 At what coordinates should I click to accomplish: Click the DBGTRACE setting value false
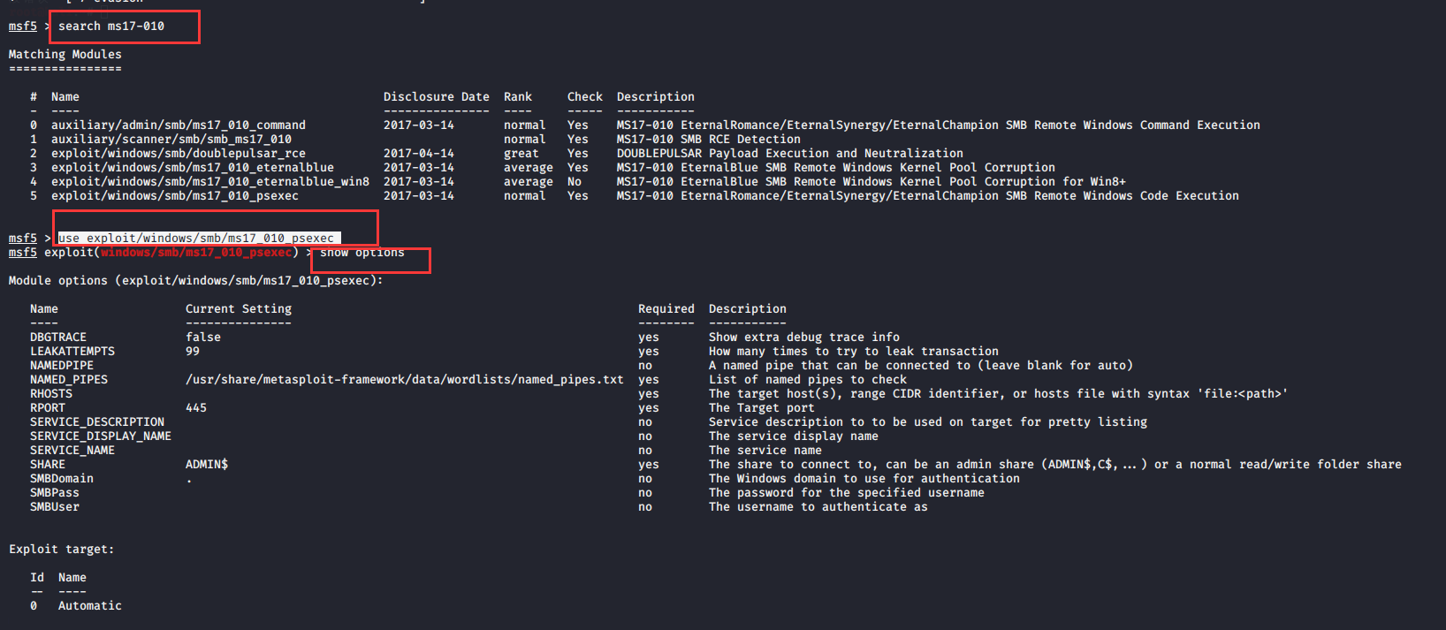(x=203, y=338)
